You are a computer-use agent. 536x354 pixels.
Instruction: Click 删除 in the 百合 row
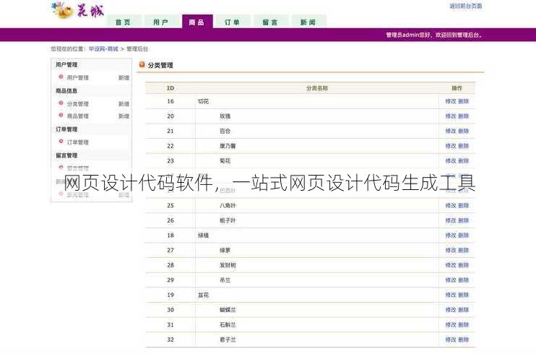464,131
